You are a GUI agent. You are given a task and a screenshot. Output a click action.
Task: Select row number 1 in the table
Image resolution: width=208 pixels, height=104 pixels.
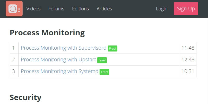14,48
